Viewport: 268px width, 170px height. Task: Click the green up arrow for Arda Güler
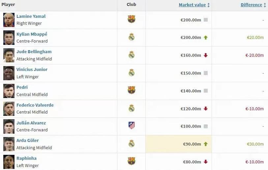(206, 144)
